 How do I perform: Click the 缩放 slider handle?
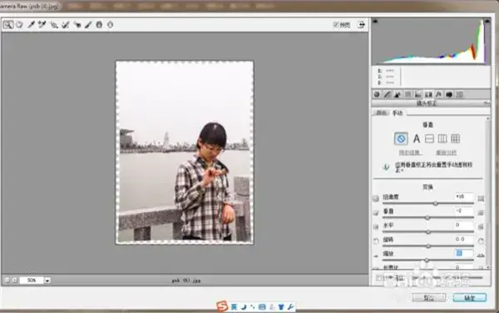pyautogui.click(x=427, y=261)
